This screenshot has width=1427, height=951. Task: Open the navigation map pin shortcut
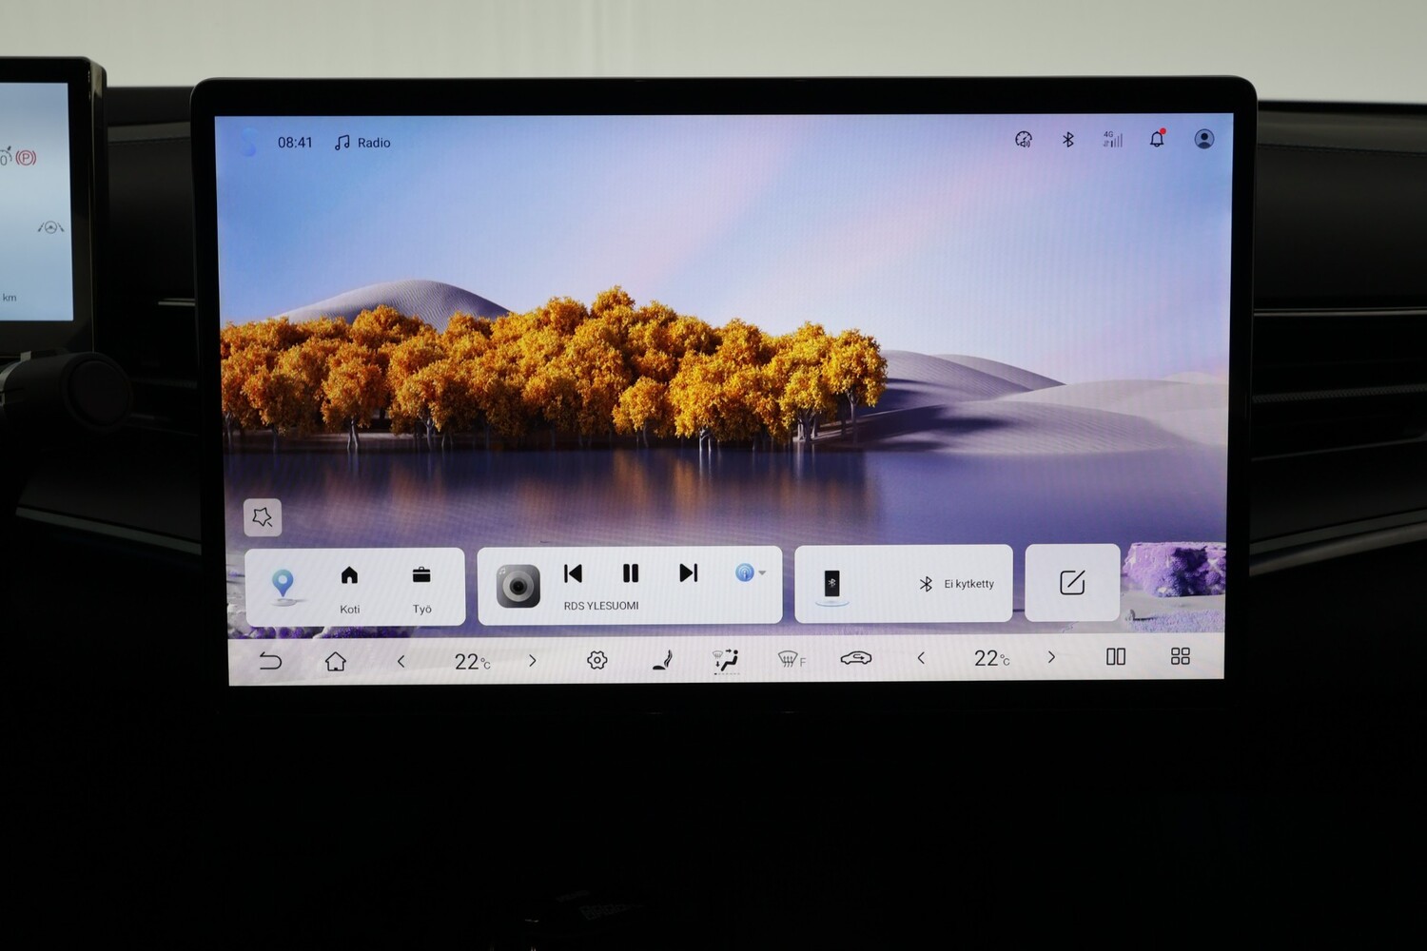283,584
